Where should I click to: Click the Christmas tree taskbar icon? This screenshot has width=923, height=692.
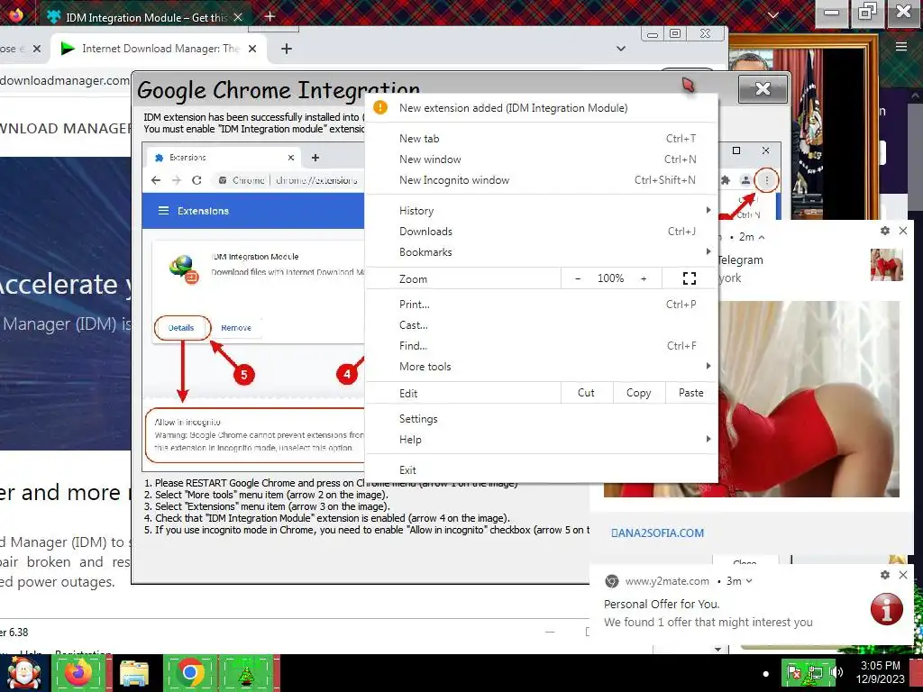(x=246, y=673)
